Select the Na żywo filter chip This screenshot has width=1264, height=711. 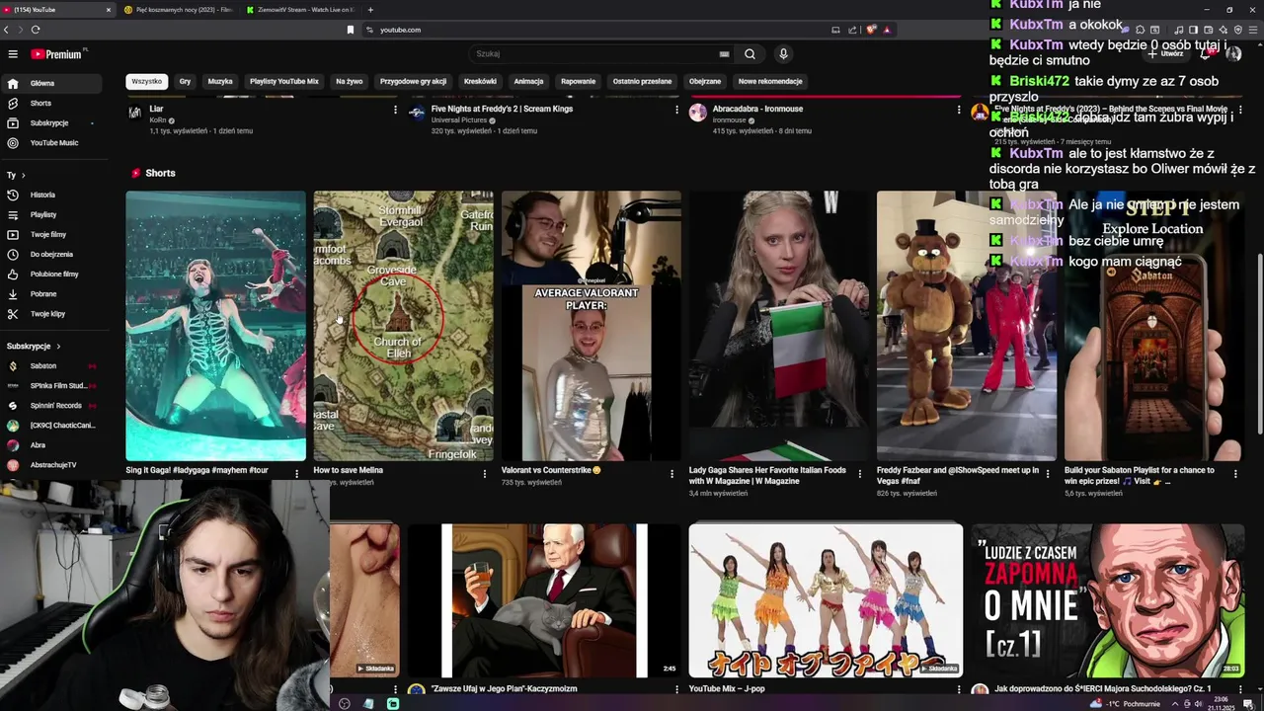point(350,81)
